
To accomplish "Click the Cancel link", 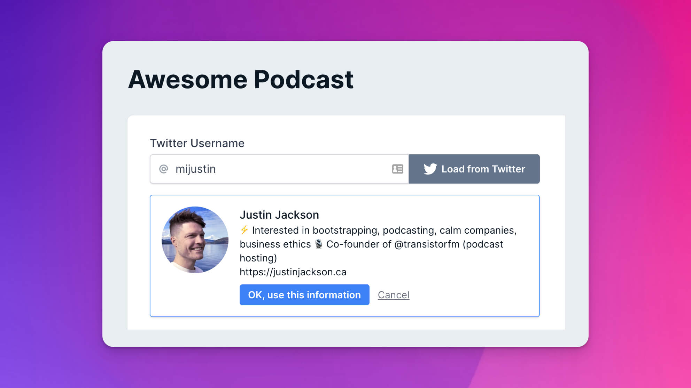I will (394, 295).
